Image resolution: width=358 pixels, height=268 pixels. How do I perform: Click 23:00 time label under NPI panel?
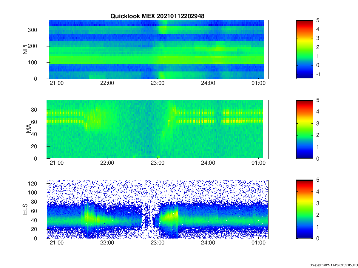coord(158,84)
